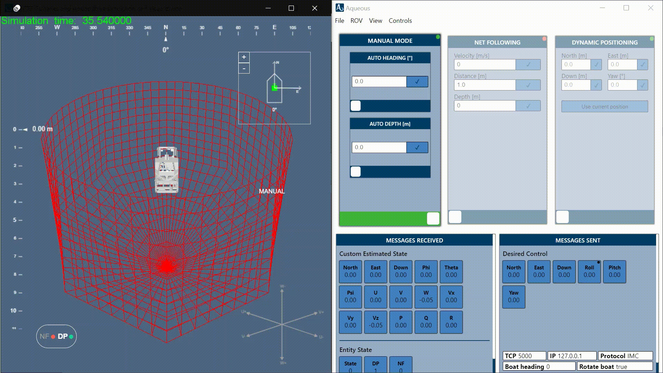Click the ROV vehicle model in 3D view

pos(167,170)
